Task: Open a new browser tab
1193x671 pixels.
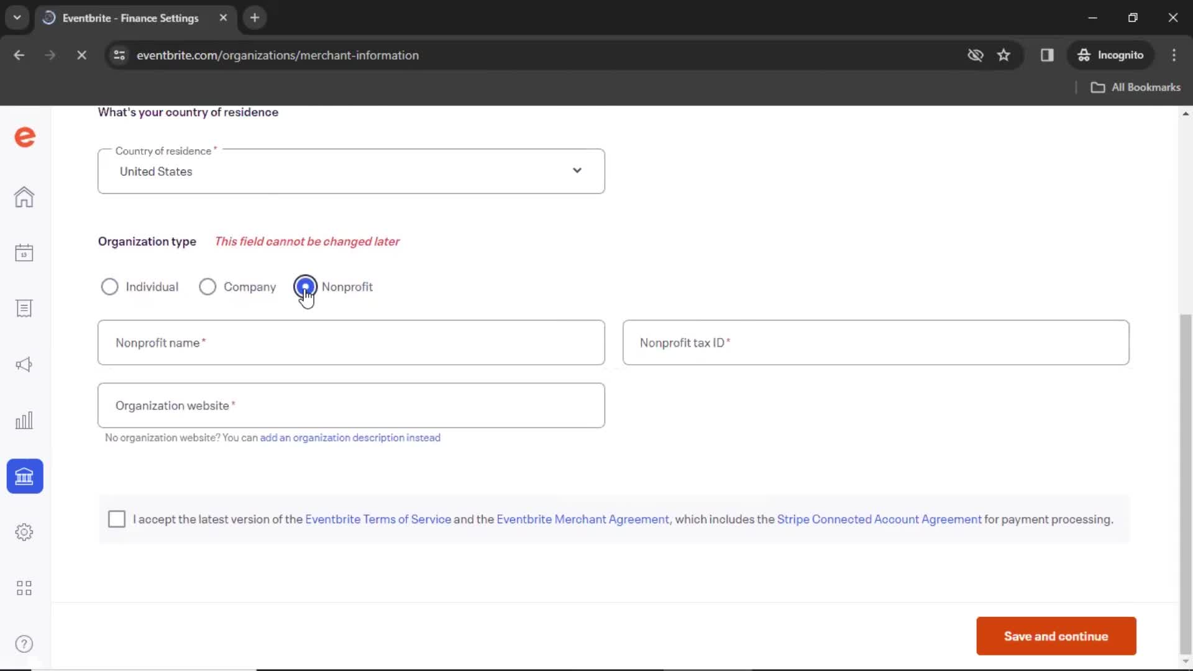Action: [255, 18]
